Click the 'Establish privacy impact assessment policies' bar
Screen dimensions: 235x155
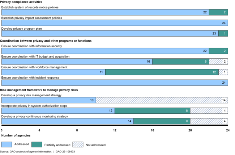click(115, 23)
